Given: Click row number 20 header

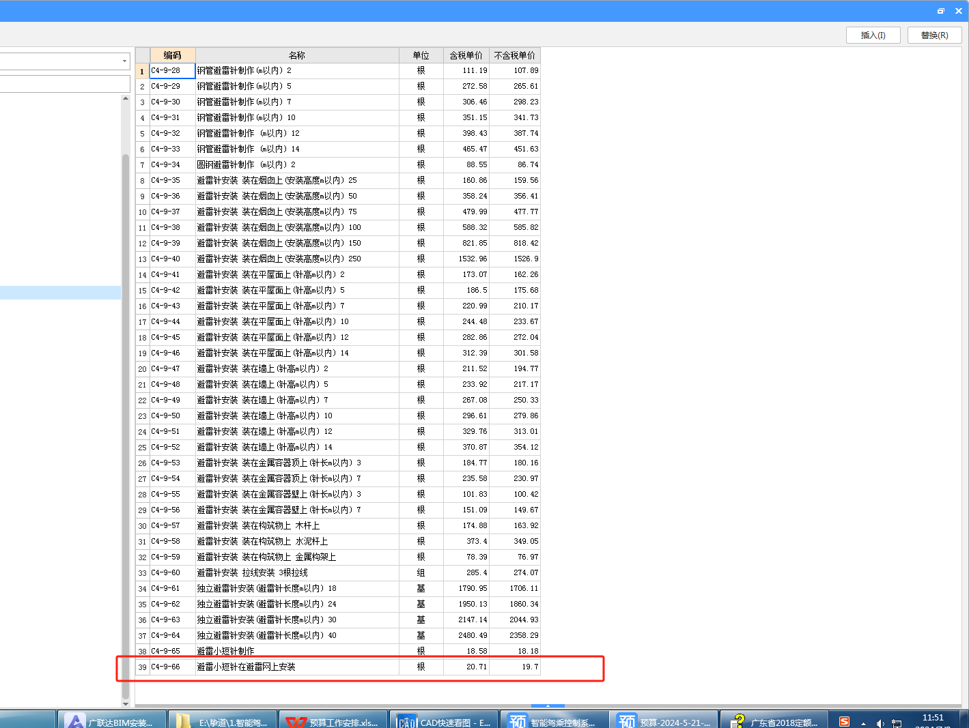Looking at the screenshot, I should 143,369.
